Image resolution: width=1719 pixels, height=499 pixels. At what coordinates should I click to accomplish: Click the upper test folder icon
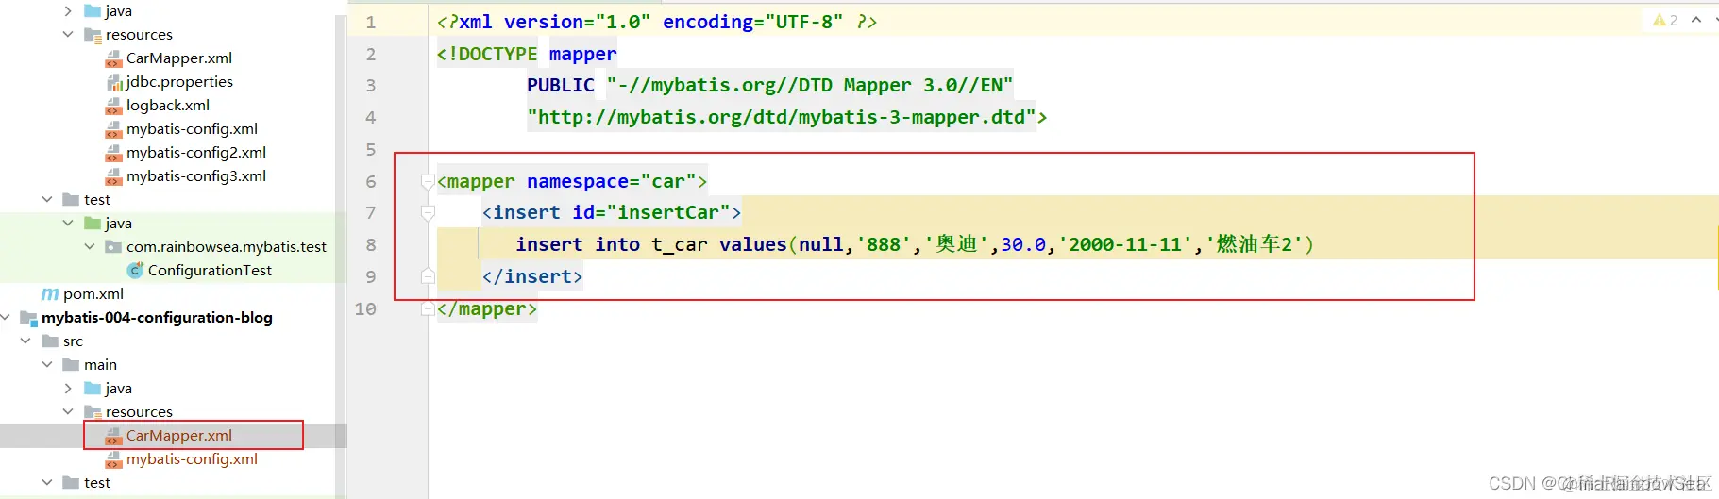[x=71, y=200]
